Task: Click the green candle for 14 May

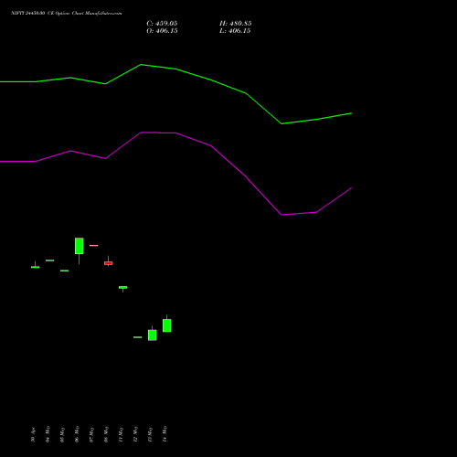Action: click(167, 325)
